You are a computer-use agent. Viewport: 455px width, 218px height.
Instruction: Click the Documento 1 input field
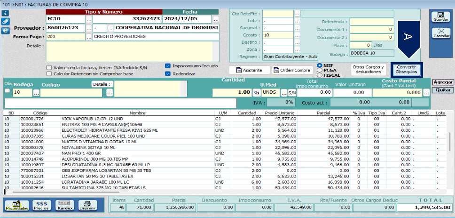(x=372, y=30)
